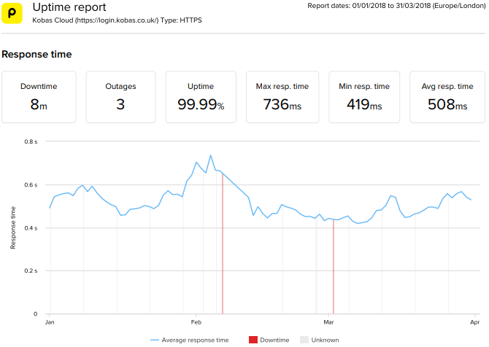The height and width of the screenshot is (347, 489).
Task: Click the Downtime 8m stat card
Action: (x=39, y=97)
